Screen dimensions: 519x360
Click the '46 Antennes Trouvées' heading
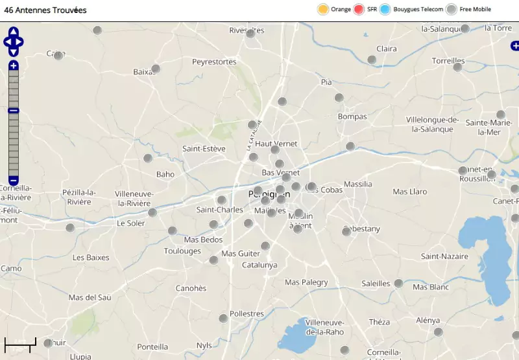45,10
